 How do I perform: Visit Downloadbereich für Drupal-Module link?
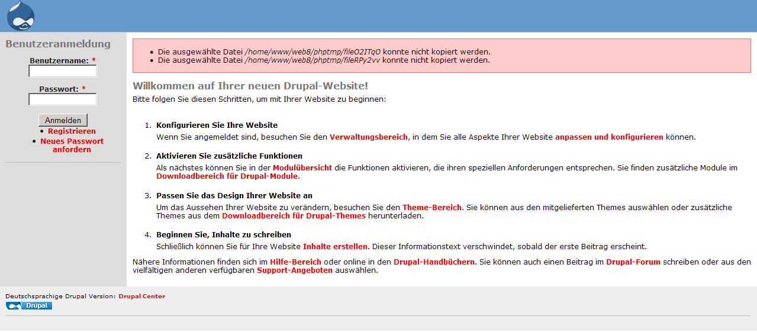227,176
